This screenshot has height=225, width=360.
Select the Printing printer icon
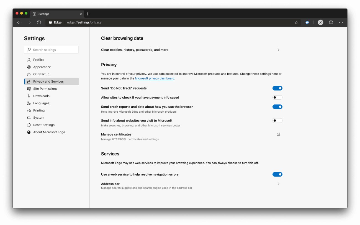click(29, 110)
